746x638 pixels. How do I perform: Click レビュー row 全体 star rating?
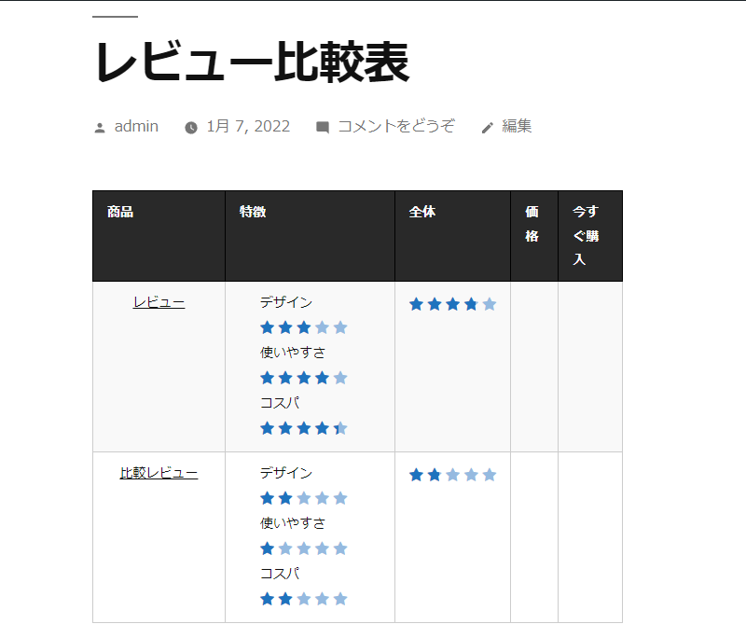(x=452, y=304)
